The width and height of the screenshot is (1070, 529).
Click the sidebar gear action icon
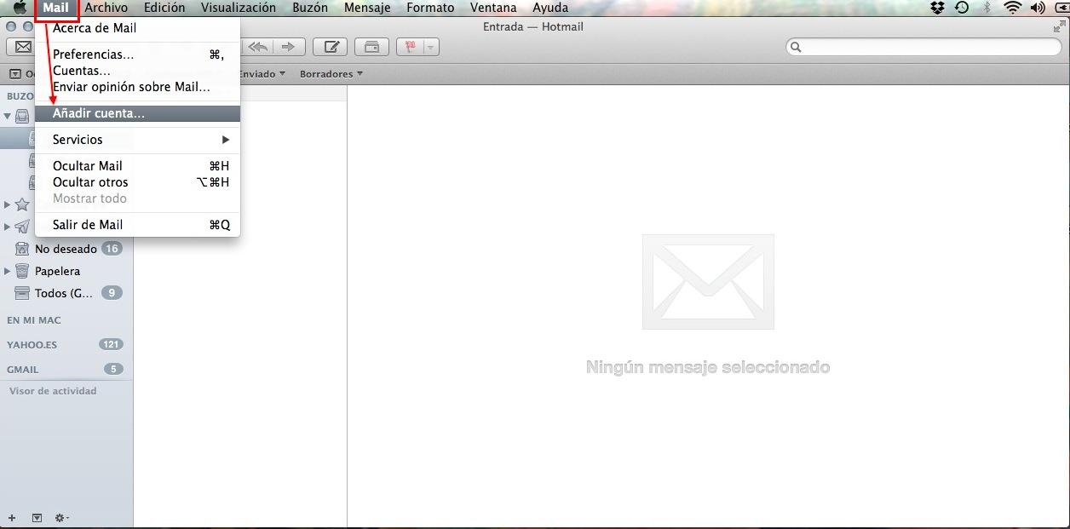tap(61, 518)
